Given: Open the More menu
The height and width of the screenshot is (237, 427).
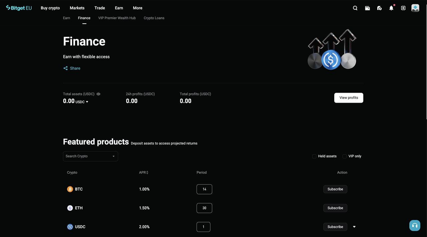Looking at the screenshot, I should pos(138,8).
